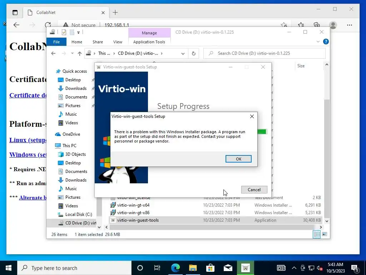
Task: Add page to favorites star in address bar
Action: click(x=284, y=25)
